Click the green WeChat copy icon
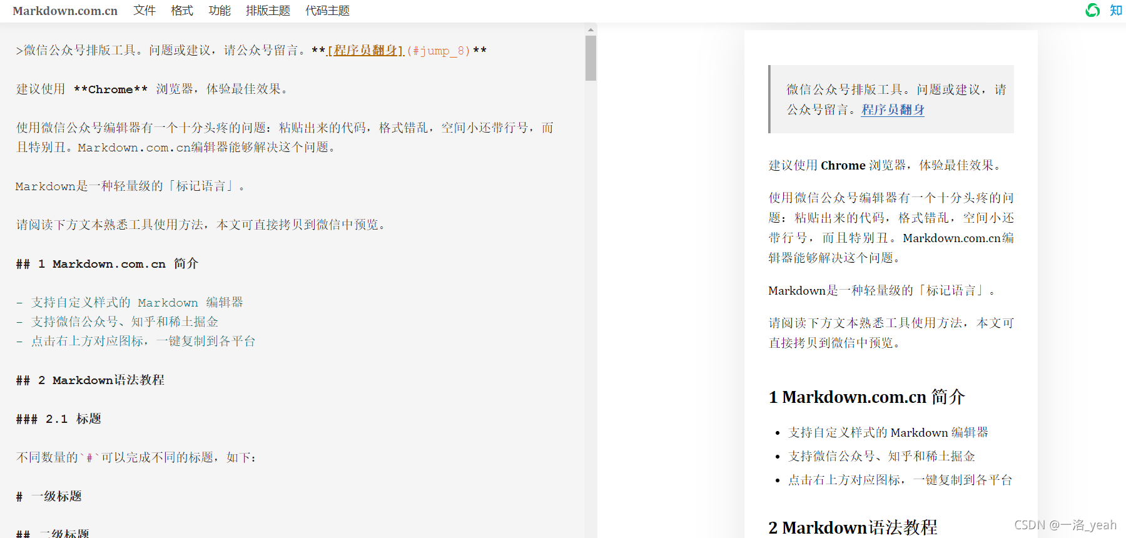This screenshot has width=1126, height=538. coord(1092,10)
